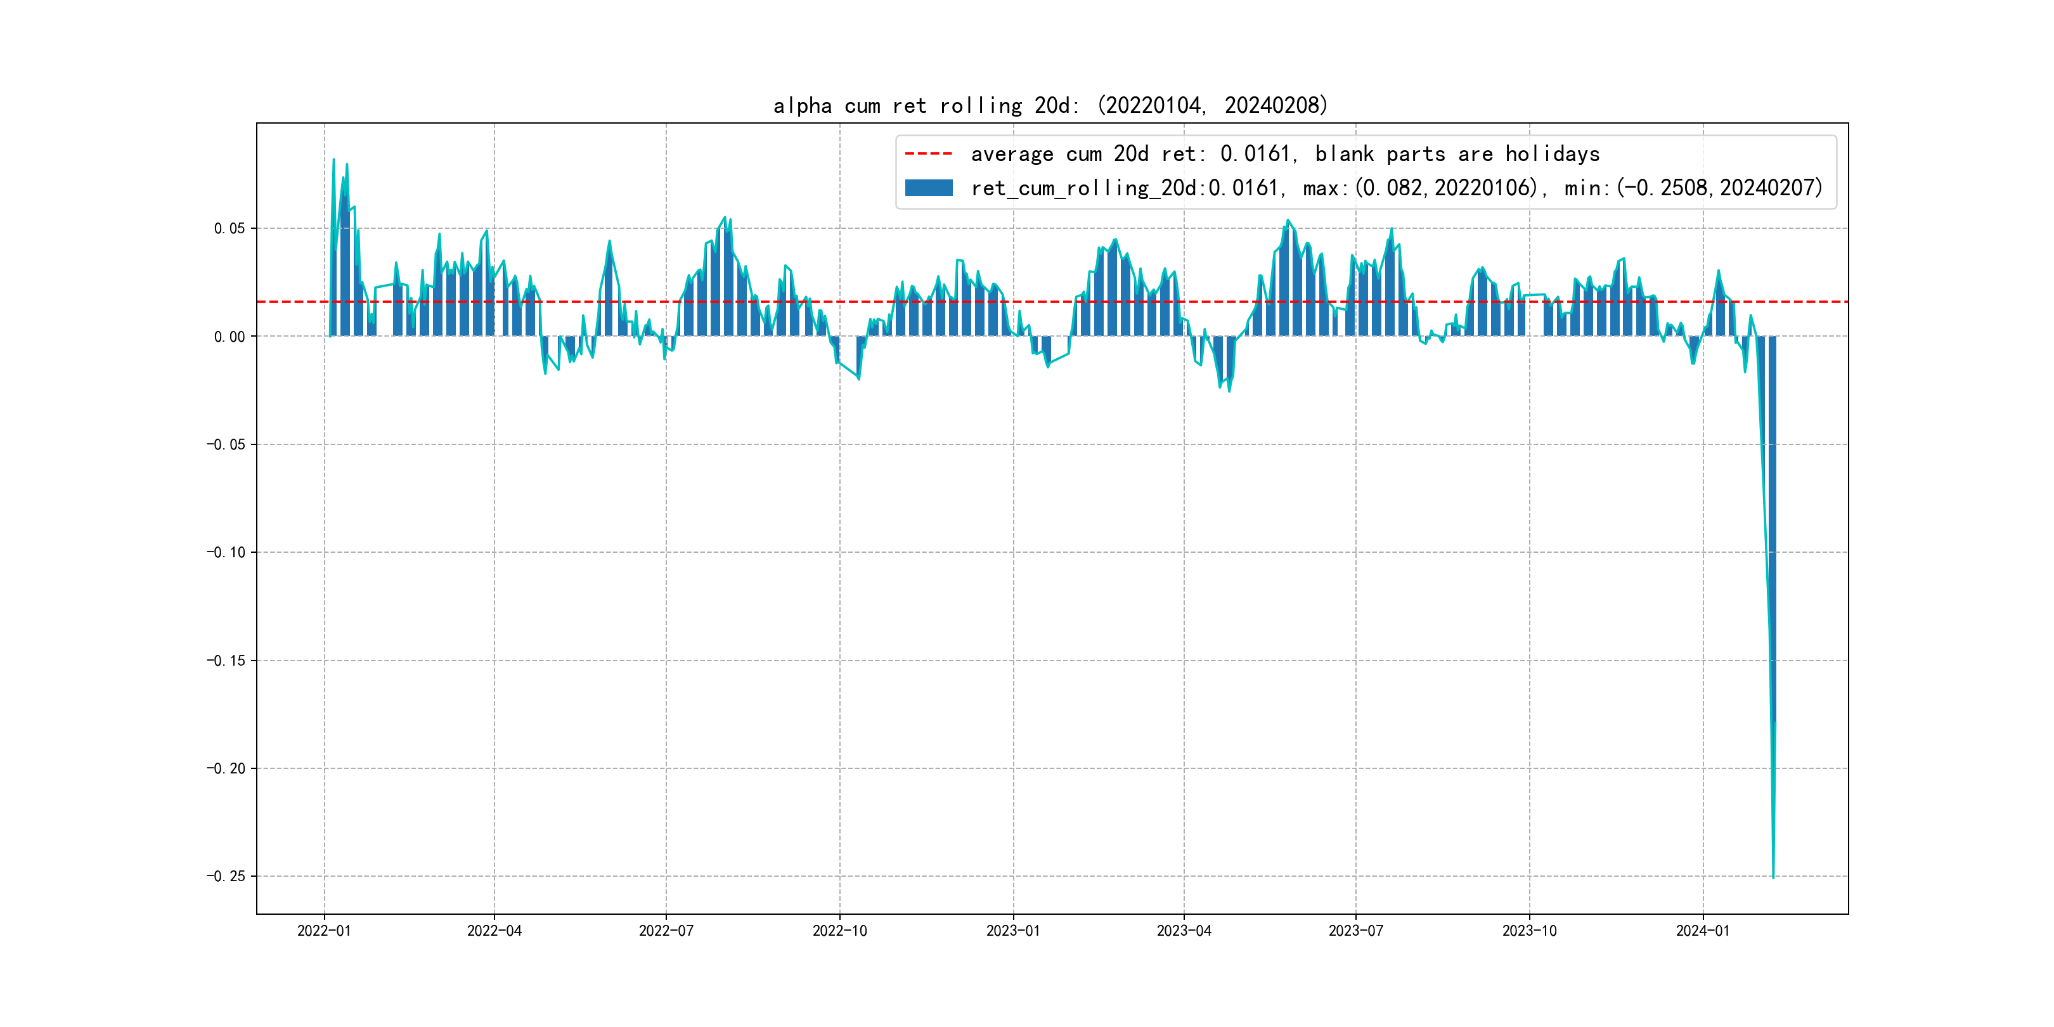Click the 2023-07 x-axis label
The image size is (2054, 1027).
[1355, 931]
